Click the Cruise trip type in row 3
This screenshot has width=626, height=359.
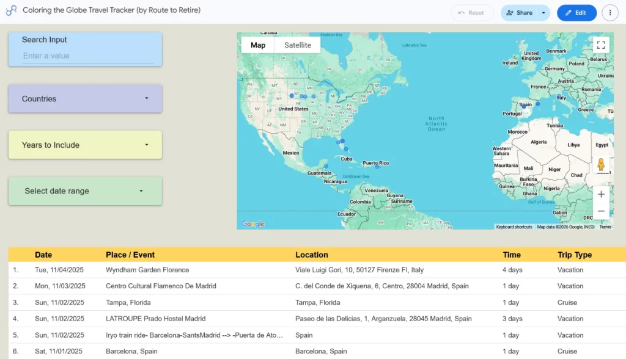point(567,302)
